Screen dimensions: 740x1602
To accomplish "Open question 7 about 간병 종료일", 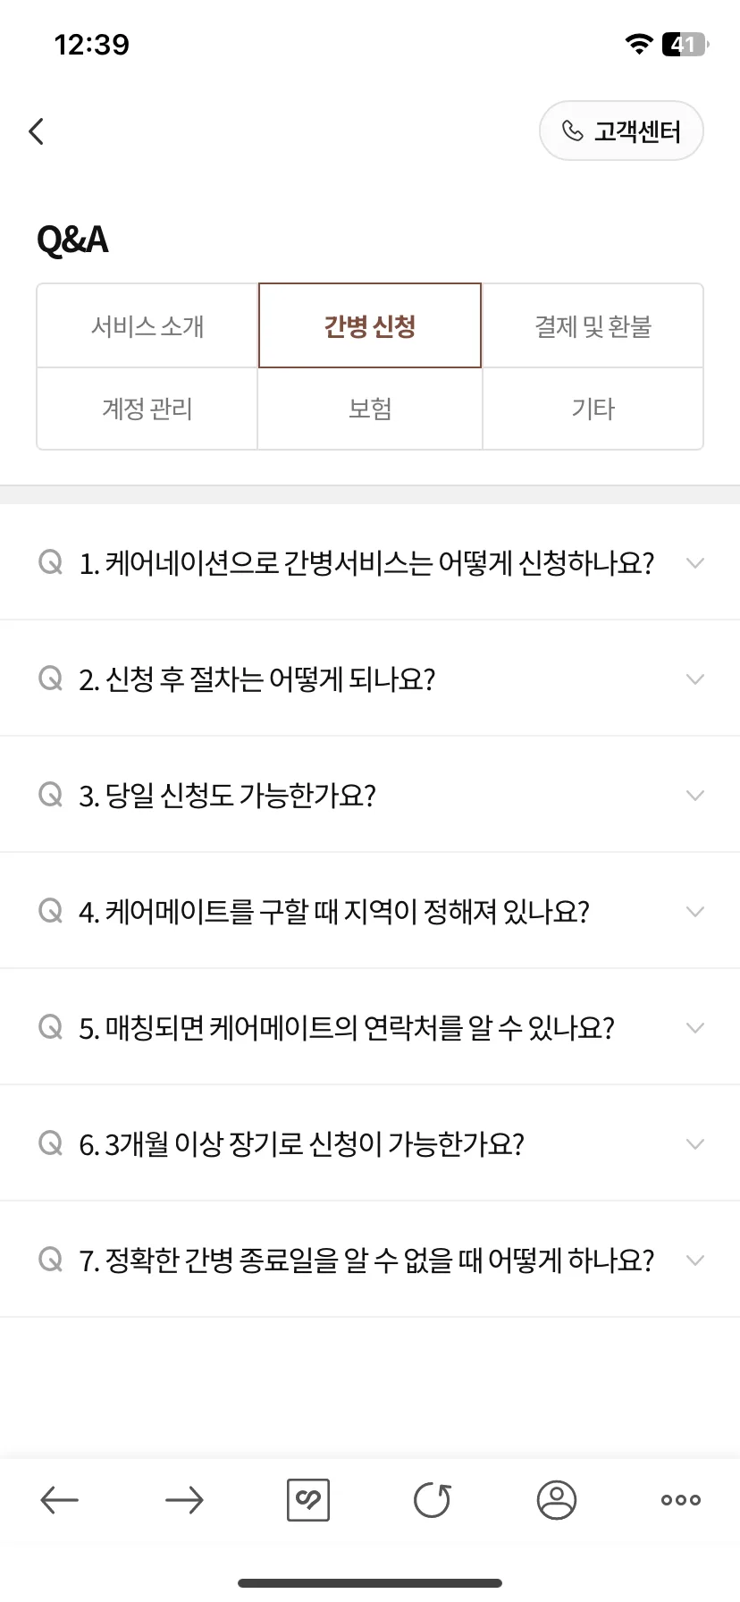I will tap(370, 1260).
